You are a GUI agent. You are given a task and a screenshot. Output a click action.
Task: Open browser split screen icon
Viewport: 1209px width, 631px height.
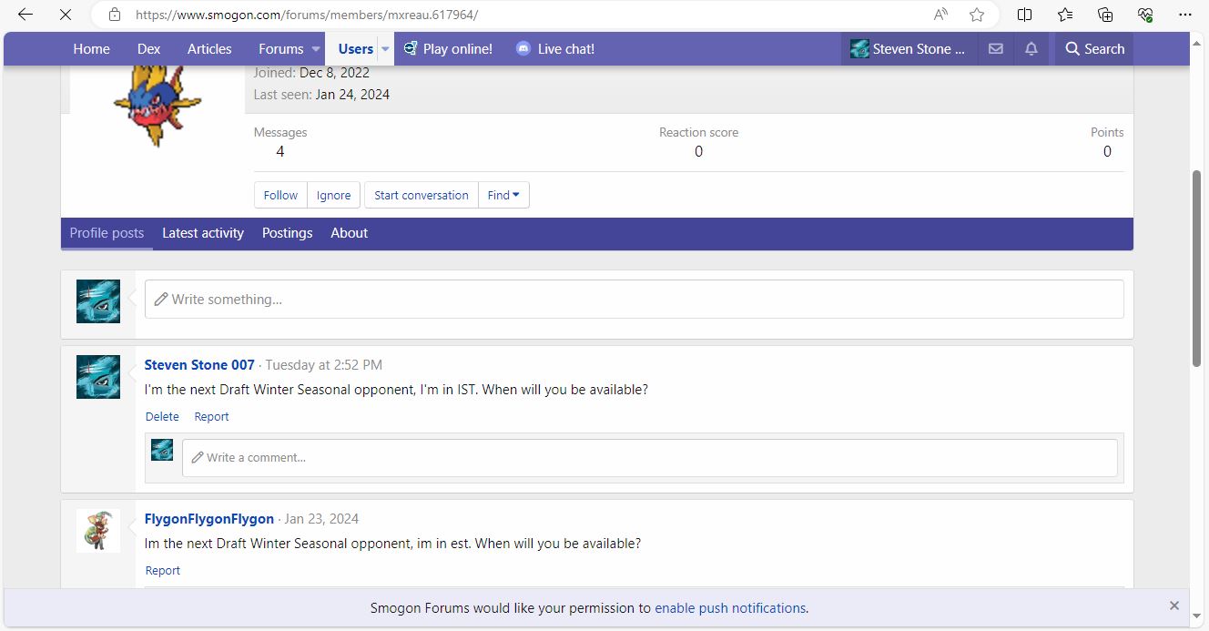[1024, 15]
